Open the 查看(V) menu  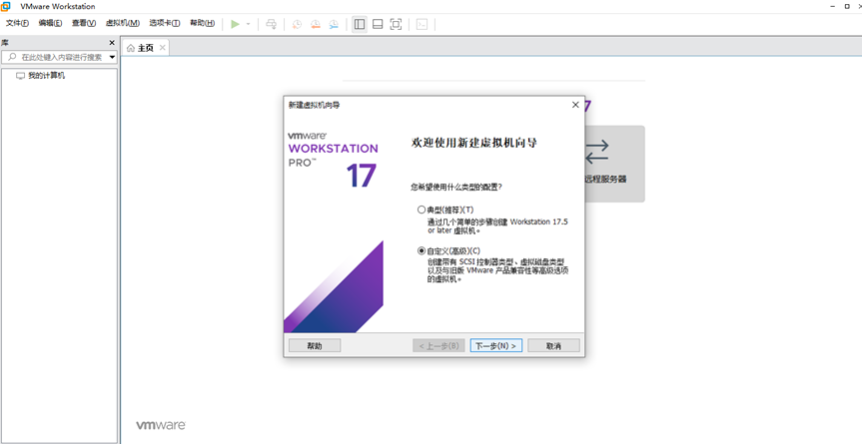click(x=84, y=23)
